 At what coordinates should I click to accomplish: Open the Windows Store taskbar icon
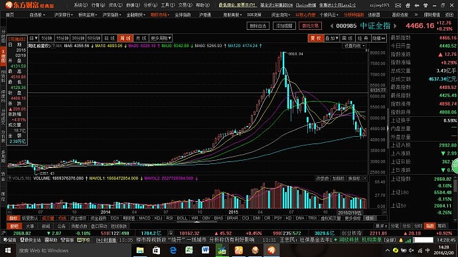[x=156, y=250]
